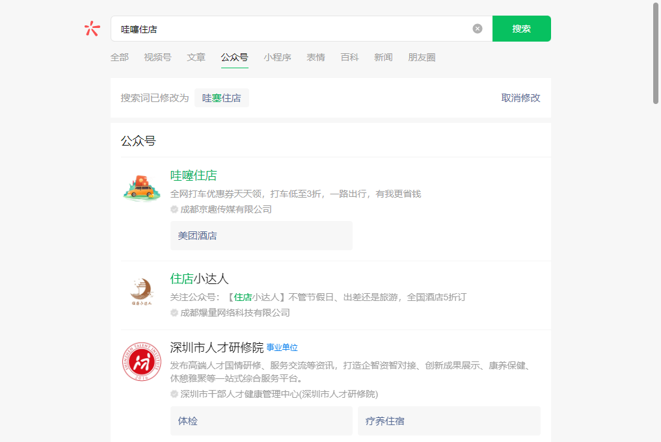Click the 深圳市人才研修院 description text
661x442 pixels.
350,372
